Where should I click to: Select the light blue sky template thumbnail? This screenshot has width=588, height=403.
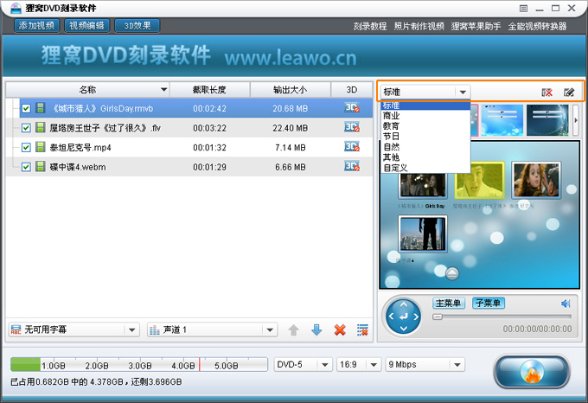[502, 120]
